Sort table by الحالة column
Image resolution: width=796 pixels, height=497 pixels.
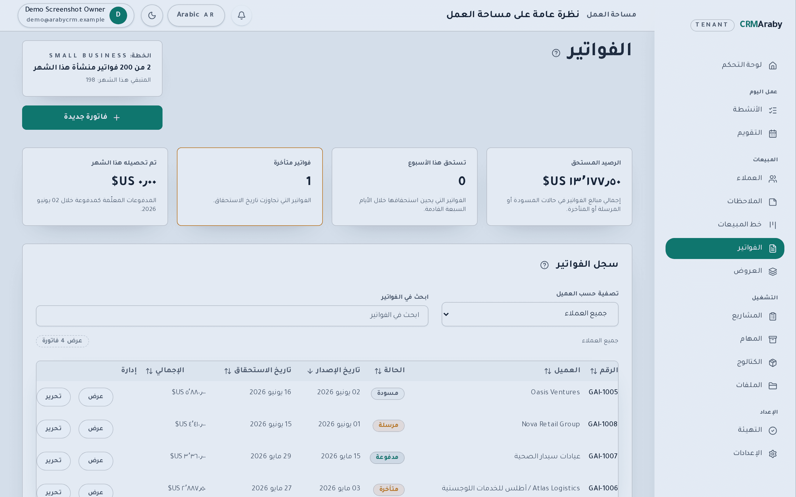tap(390, 371)
